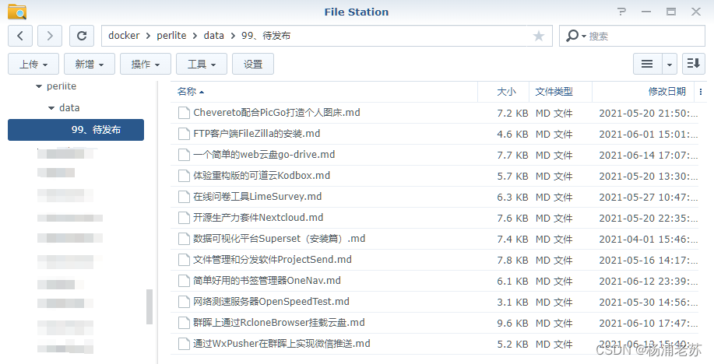Click file icon of Chevereto配合PicGo打造个人图床.md

pos(184,113)
